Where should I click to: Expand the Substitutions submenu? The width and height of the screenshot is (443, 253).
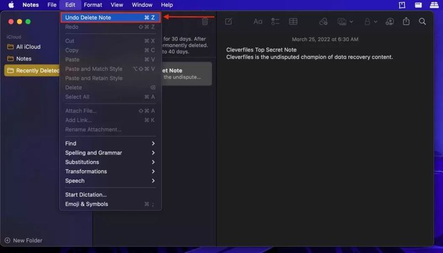click(110, 162)
